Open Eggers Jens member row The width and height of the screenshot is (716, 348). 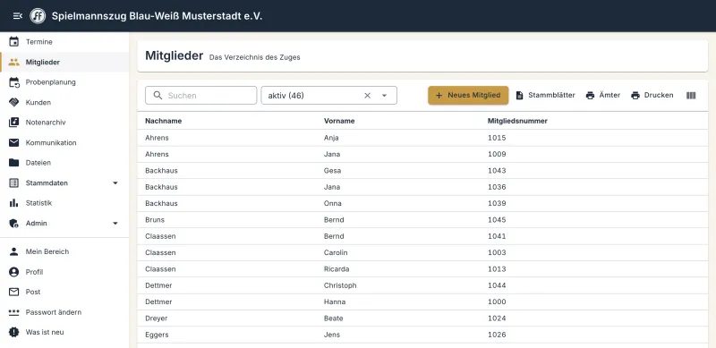point(422,335)
